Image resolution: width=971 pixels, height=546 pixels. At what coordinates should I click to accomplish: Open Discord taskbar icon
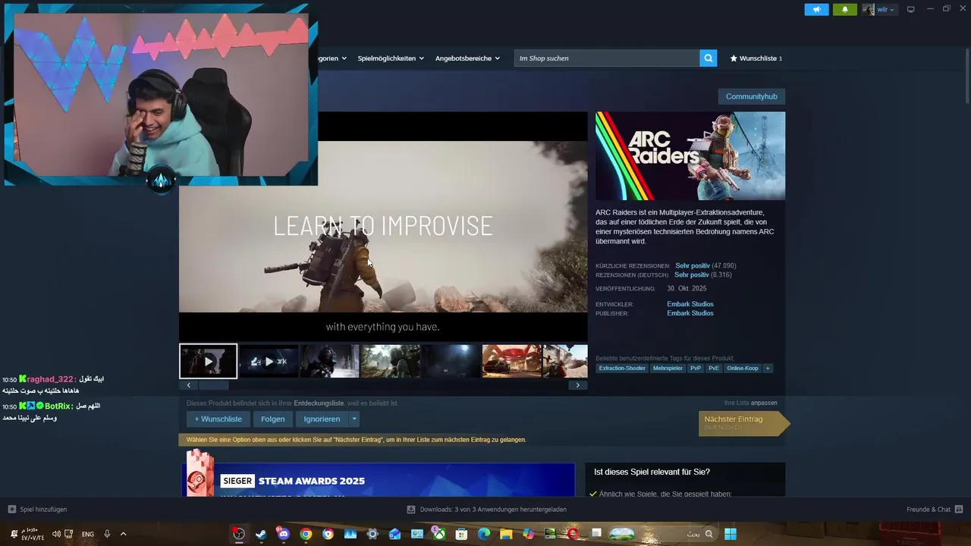tap(283, 534)
